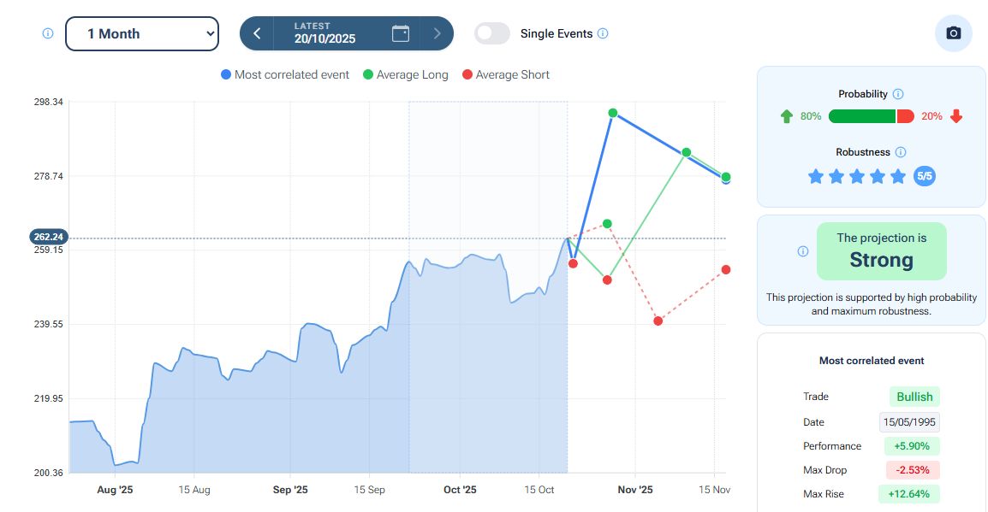Click info icon next to Single Events
Viewport: 988px width, 512px height.
pyautogui.click(x=603, y=33)
